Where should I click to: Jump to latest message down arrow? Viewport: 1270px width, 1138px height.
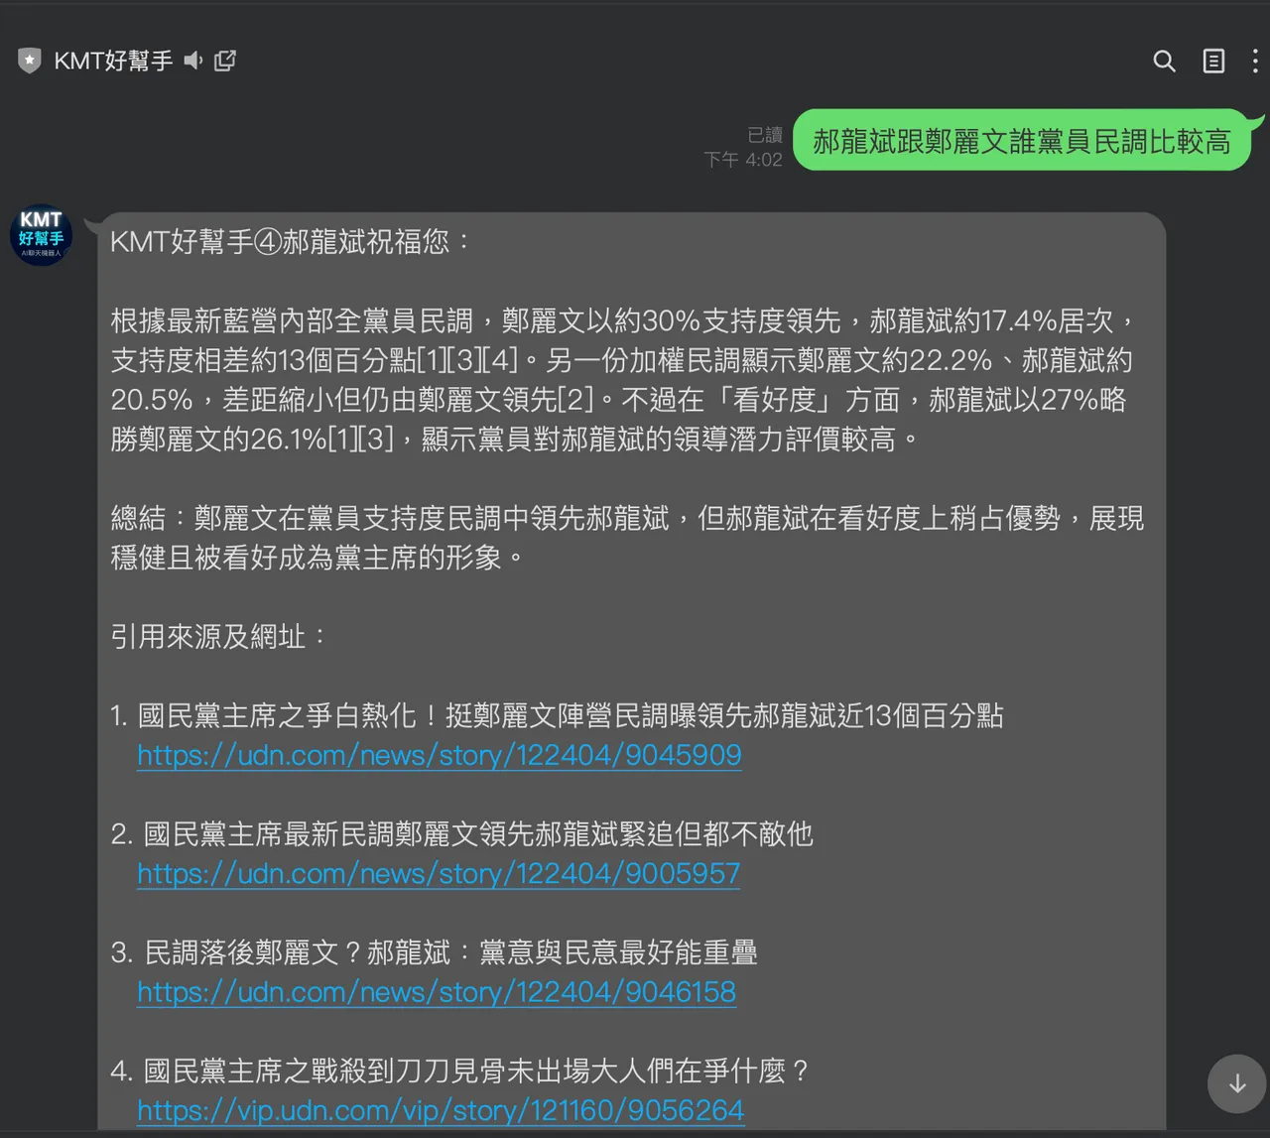1236,1083
